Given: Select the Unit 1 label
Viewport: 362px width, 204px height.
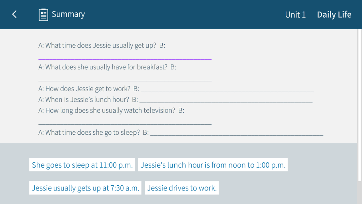Looking at the screenshot, I should pyautogui.click(x=295, y=15).
